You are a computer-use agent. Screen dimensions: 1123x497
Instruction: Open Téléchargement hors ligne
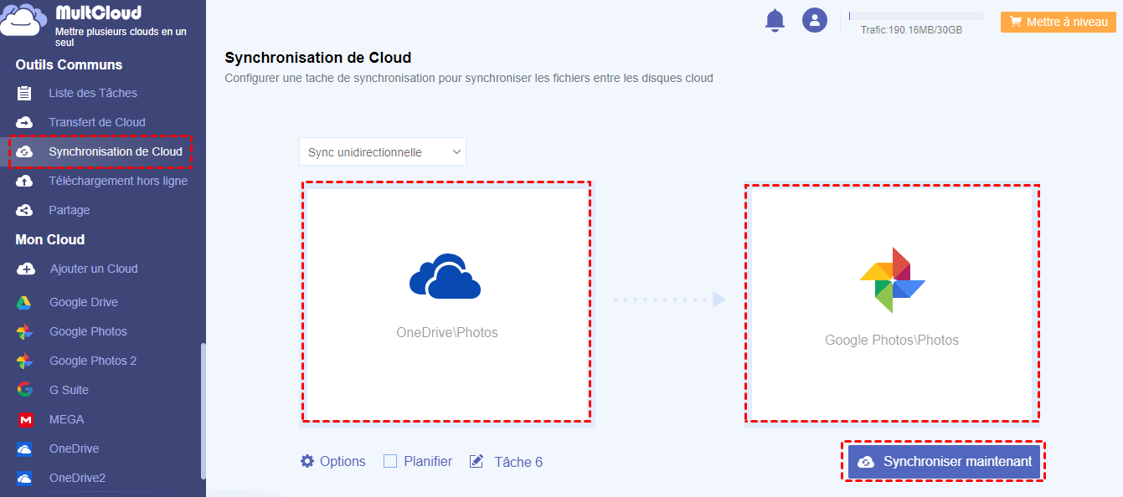118,181
